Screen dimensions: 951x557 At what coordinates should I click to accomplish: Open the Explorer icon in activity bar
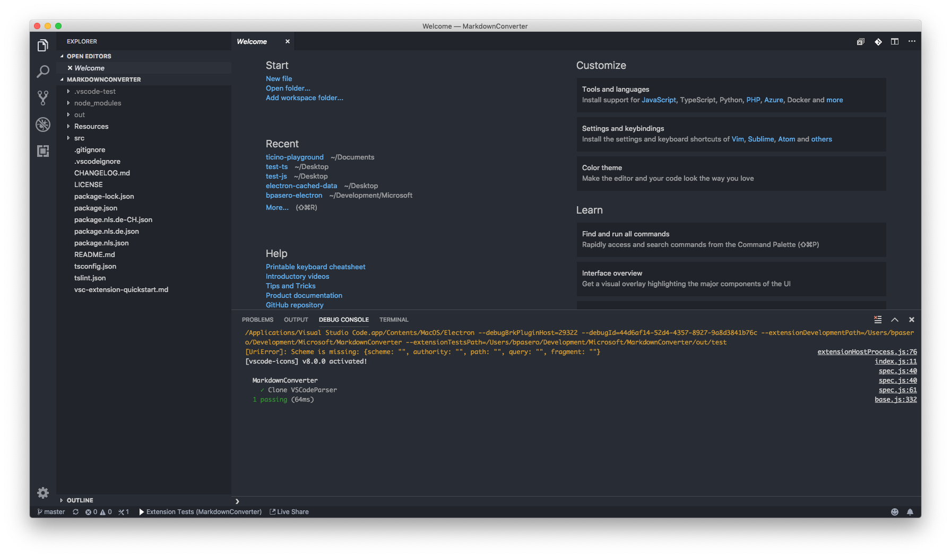pos(43,45)
